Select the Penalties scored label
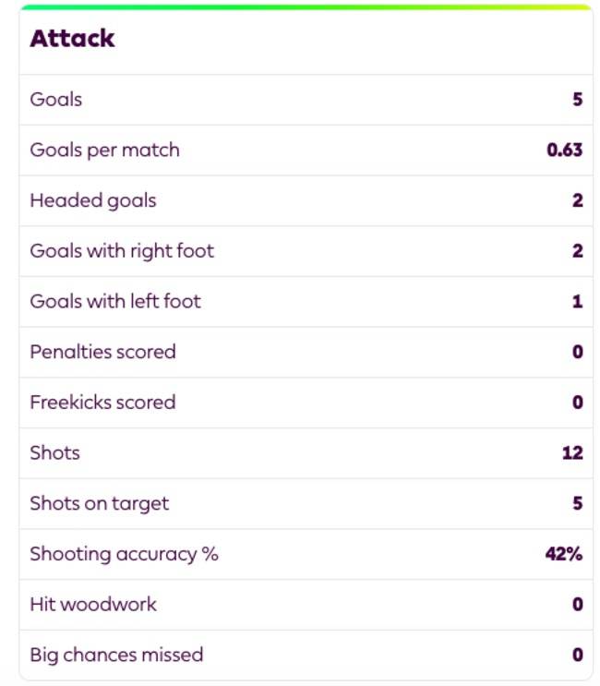600x686 pixels. click(x=102, y=352)
